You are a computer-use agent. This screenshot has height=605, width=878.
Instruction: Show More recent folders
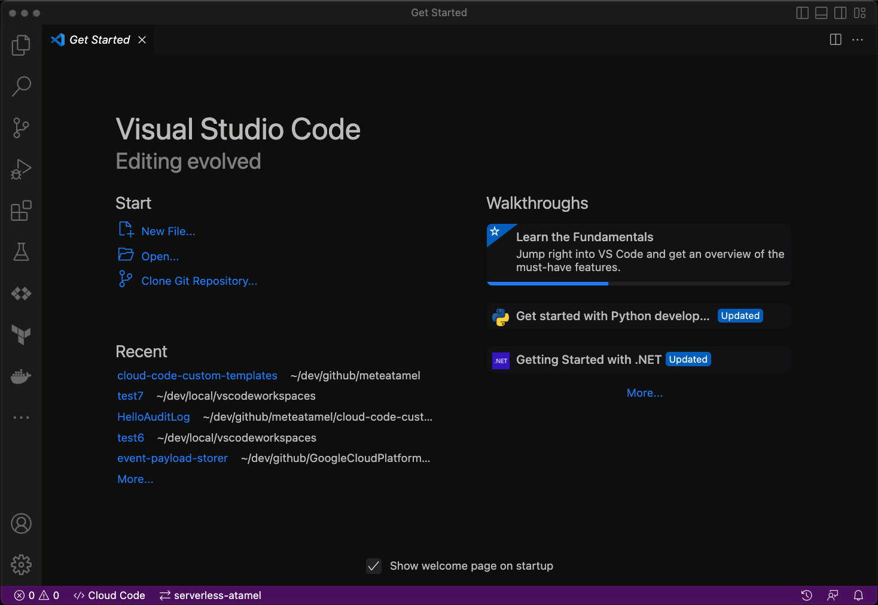135,479
